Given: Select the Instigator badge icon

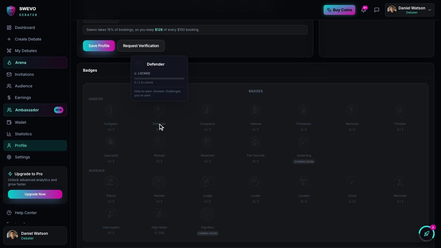Looking at the screenshot, I should point(111,111).
